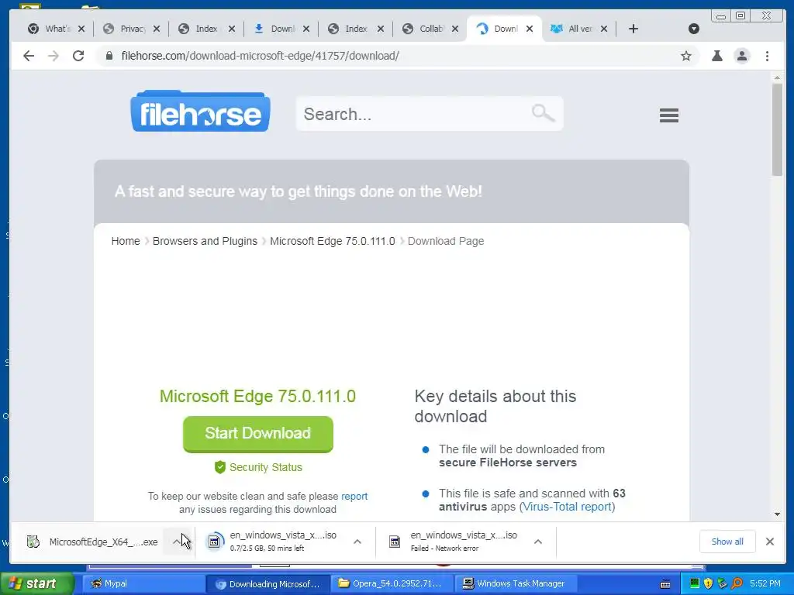Click the FileHorse logo
The width and height of the screenshot is (794, 595).
201,112
